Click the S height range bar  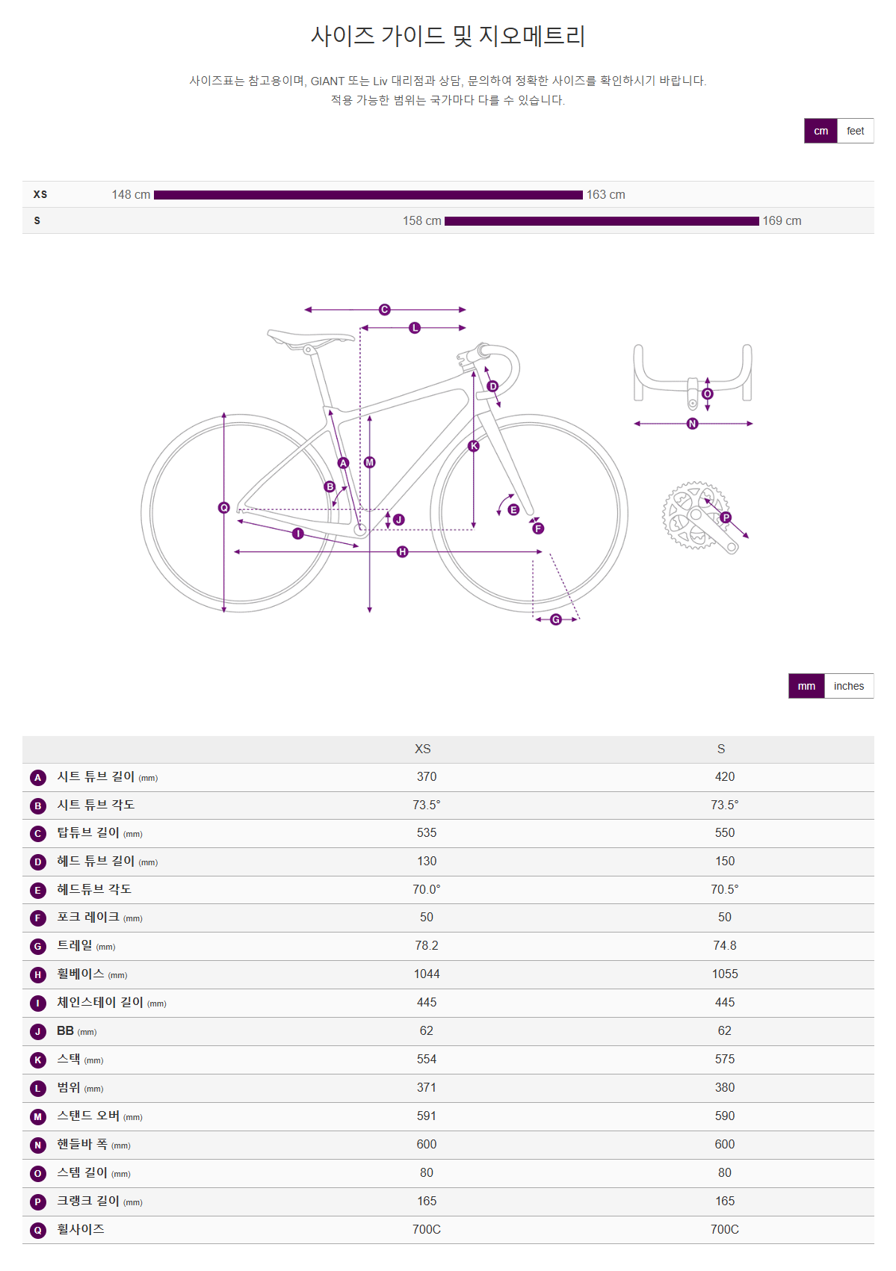point(602,221)
